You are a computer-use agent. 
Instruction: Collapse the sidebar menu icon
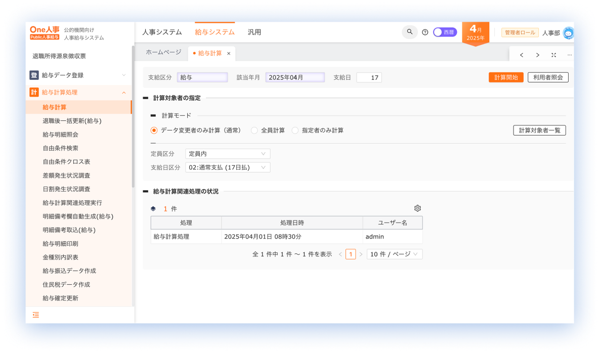coord(36,315)
